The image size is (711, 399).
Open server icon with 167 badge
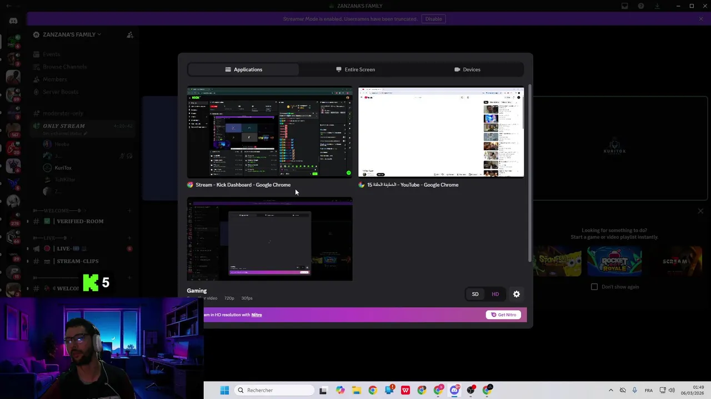[x=13, y=130]
